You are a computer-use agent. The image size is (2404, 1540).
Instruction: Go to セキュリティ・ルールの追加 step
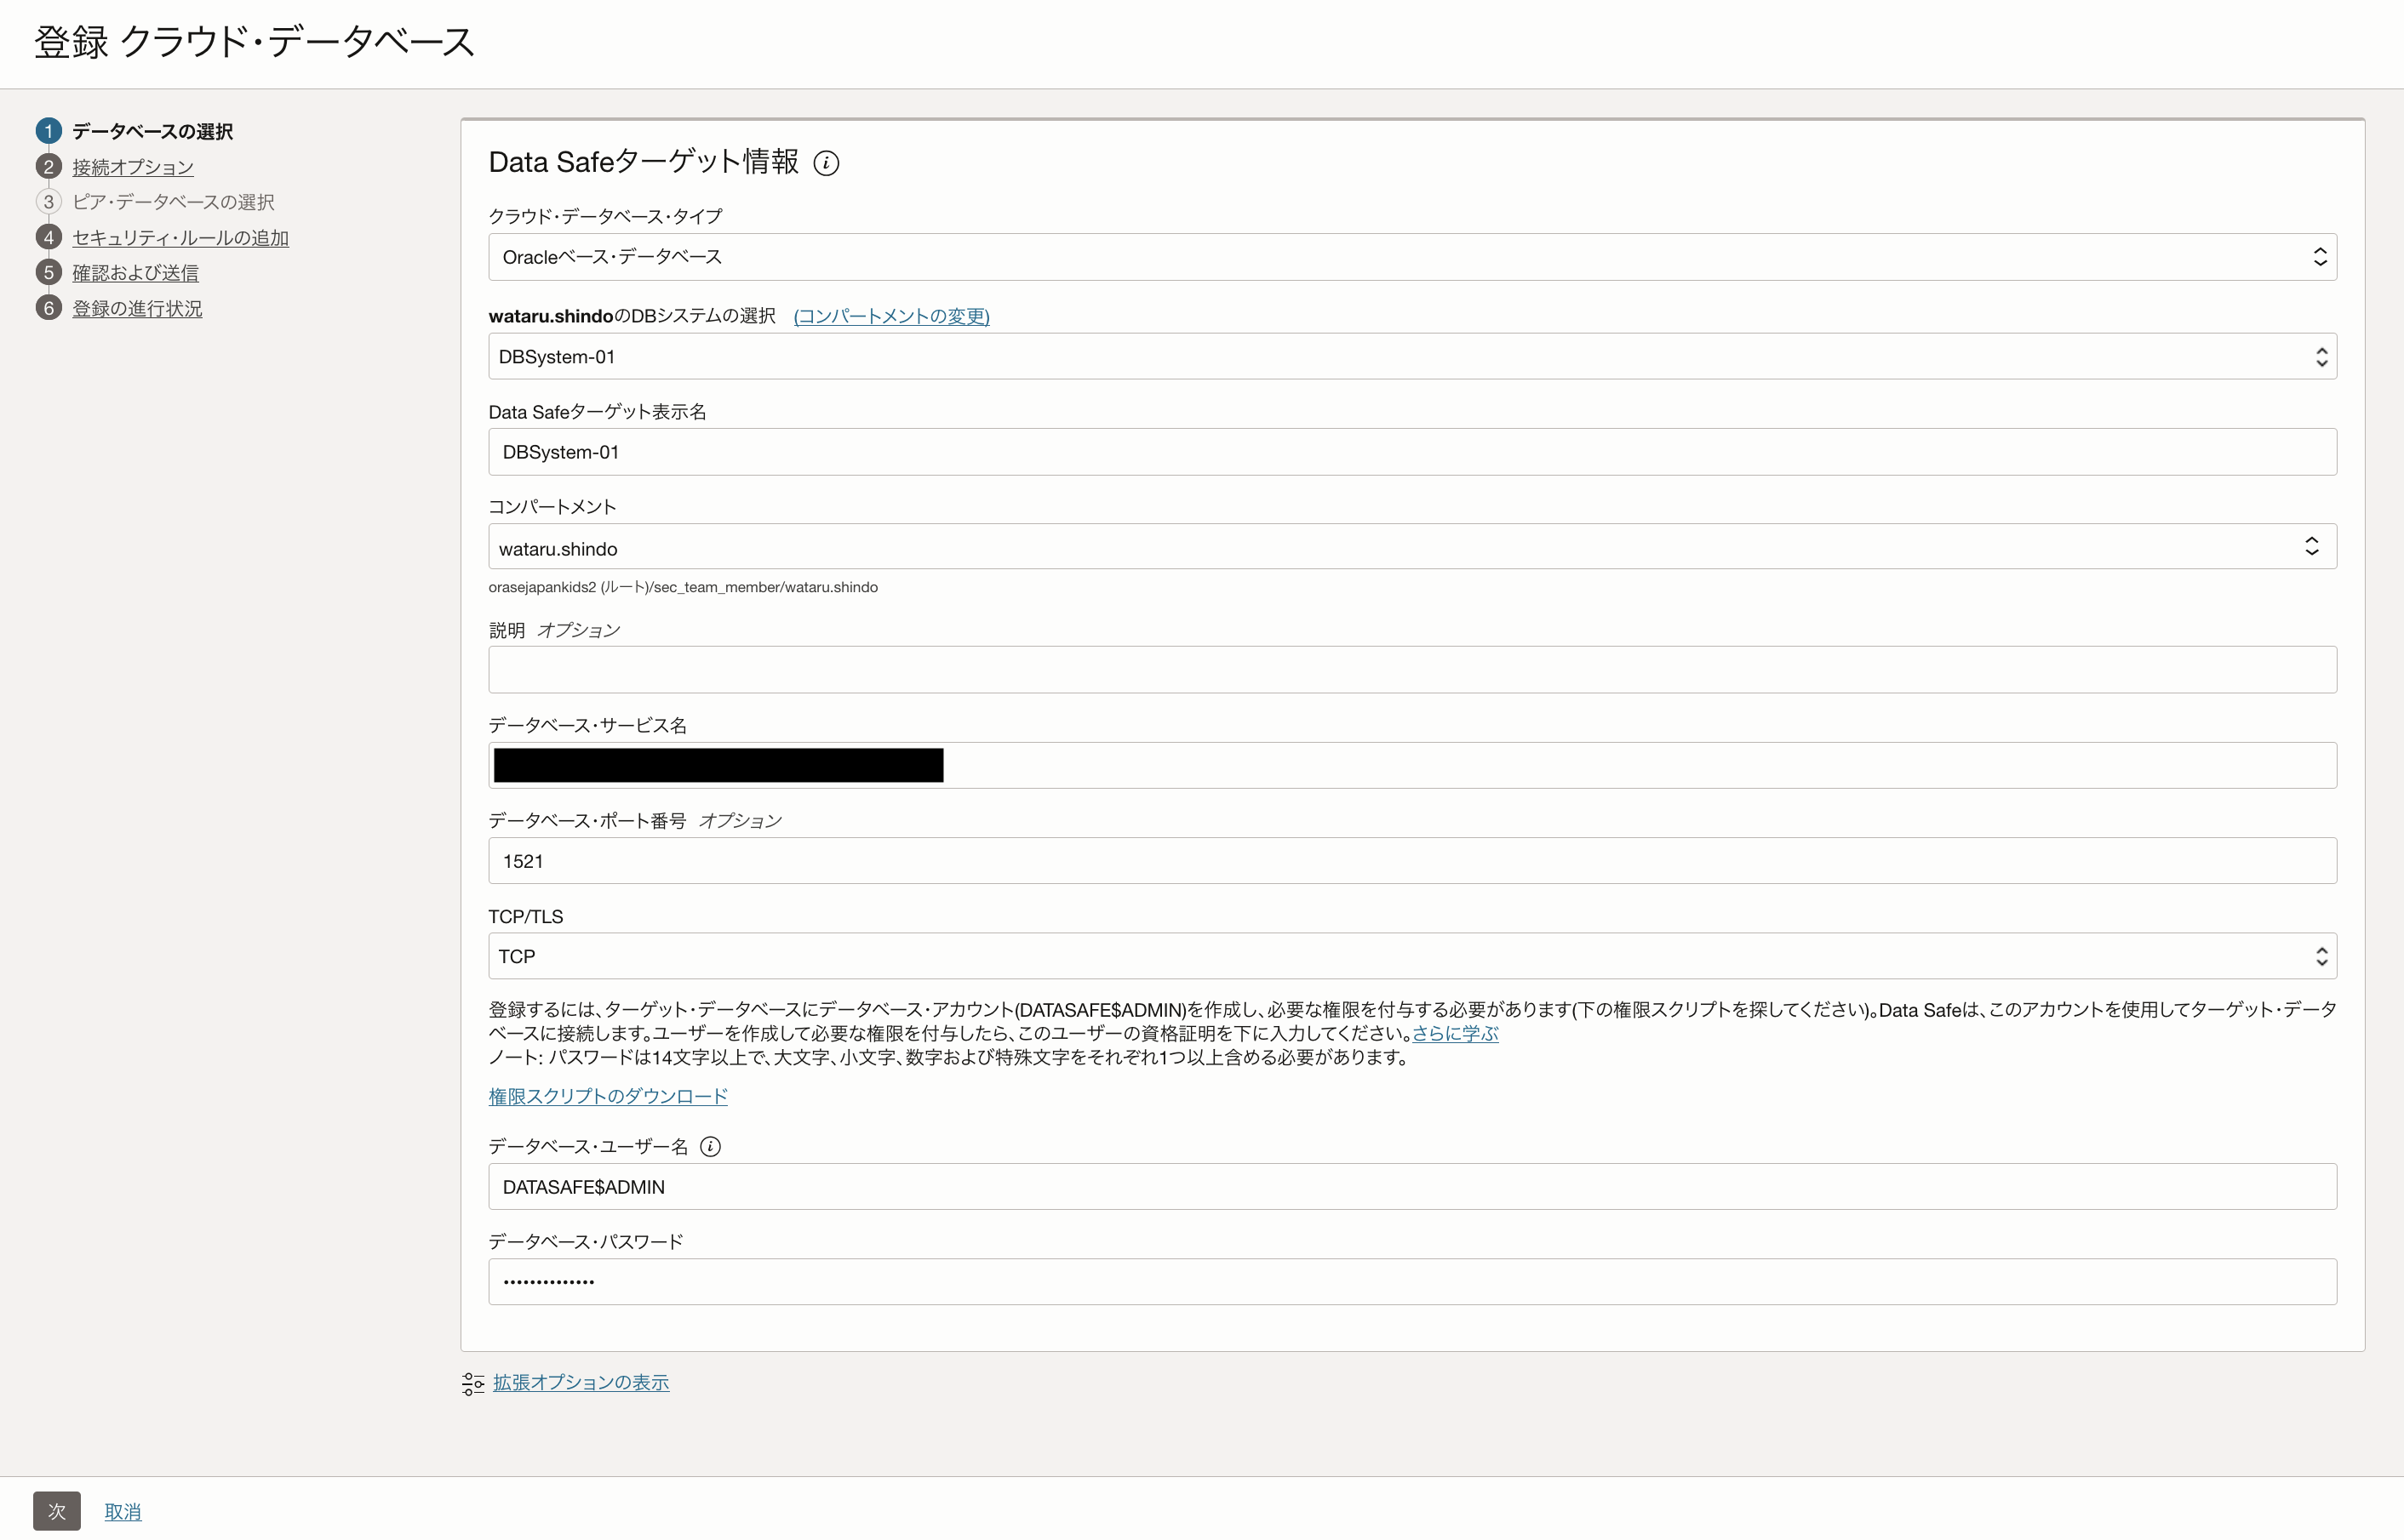(180, 238)
